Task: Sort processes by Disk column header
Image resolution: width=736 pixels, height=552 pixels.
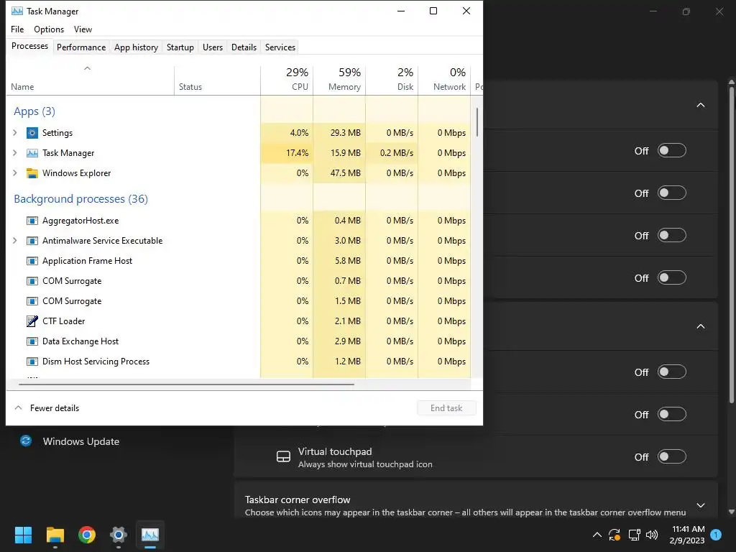Action: coord(392,80)
